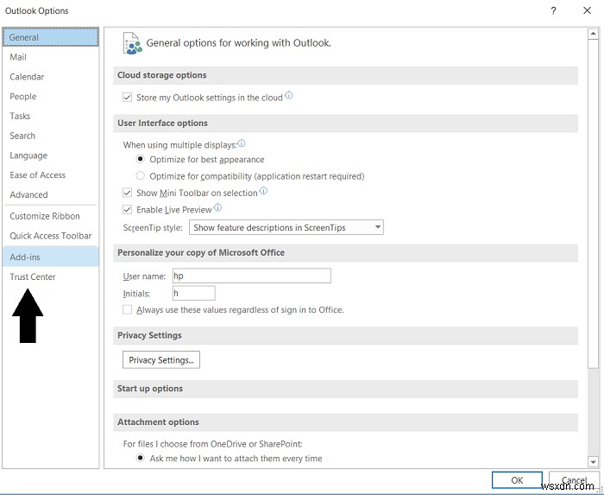Uncheck Store my Outlook settings in cloud
This screenshot has height=495, width=604.
127,97
